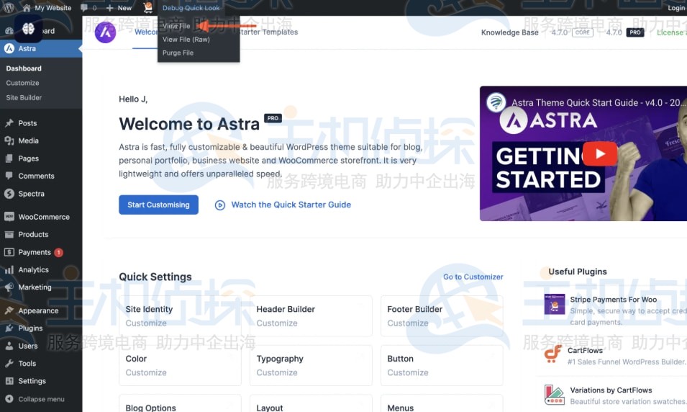Click the Payments dollar icon

pos(9,252)
